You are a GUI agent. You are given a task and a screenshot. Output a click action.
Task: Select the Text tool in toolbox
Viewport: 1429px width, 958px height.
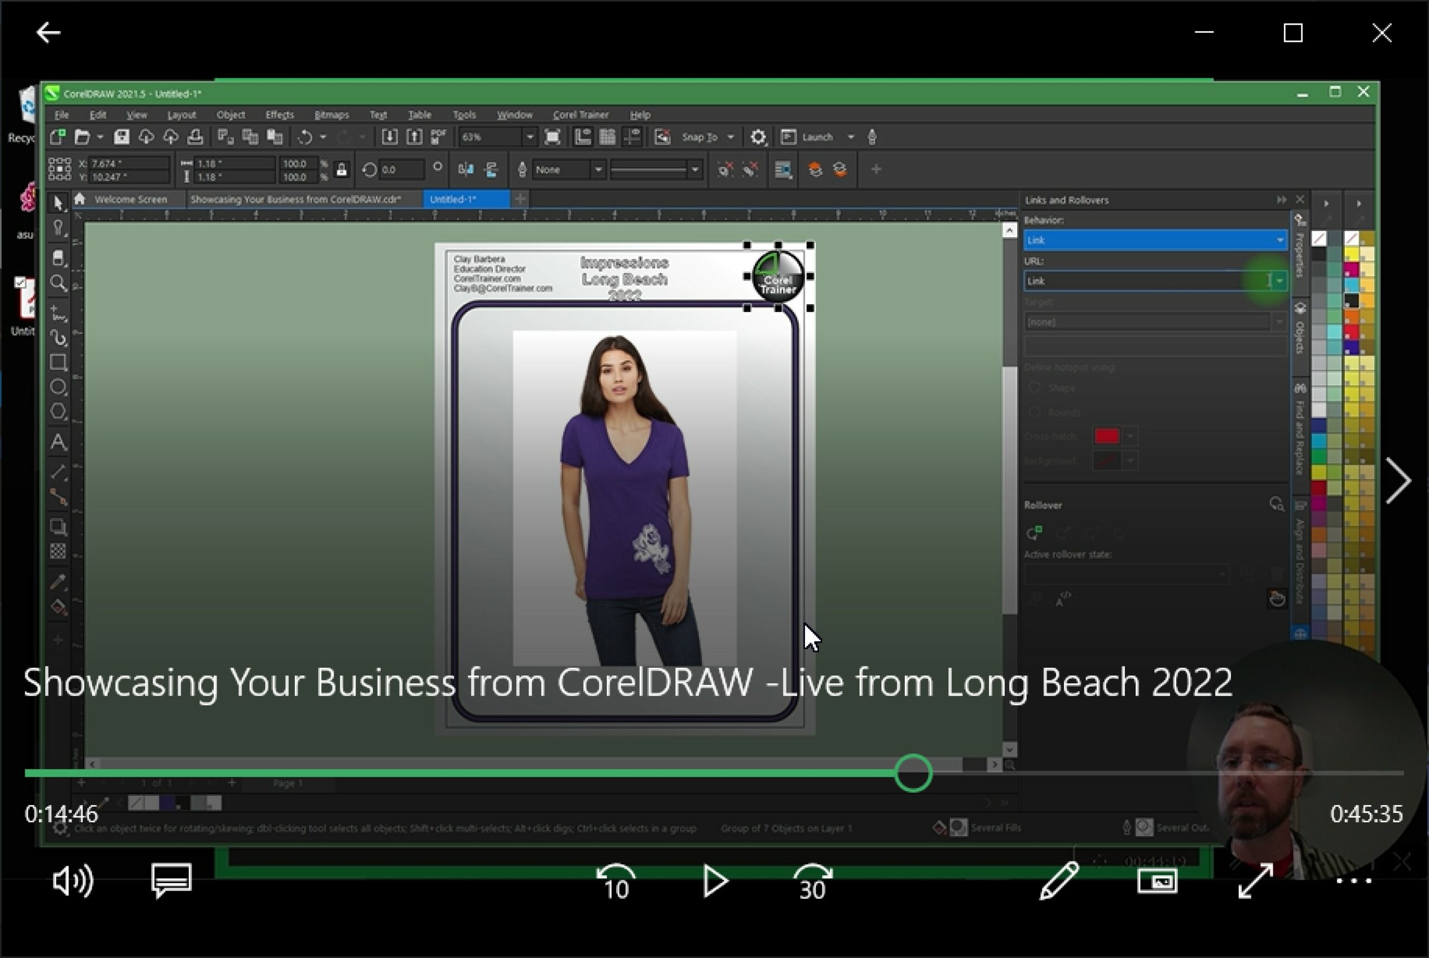click(58, 442)
